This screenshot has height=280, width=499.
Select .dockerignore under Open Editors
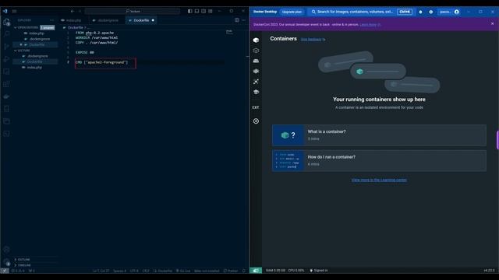click(36, 39)
